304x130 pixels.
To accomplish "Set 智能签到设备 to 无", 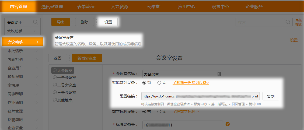I will (159, 83).
